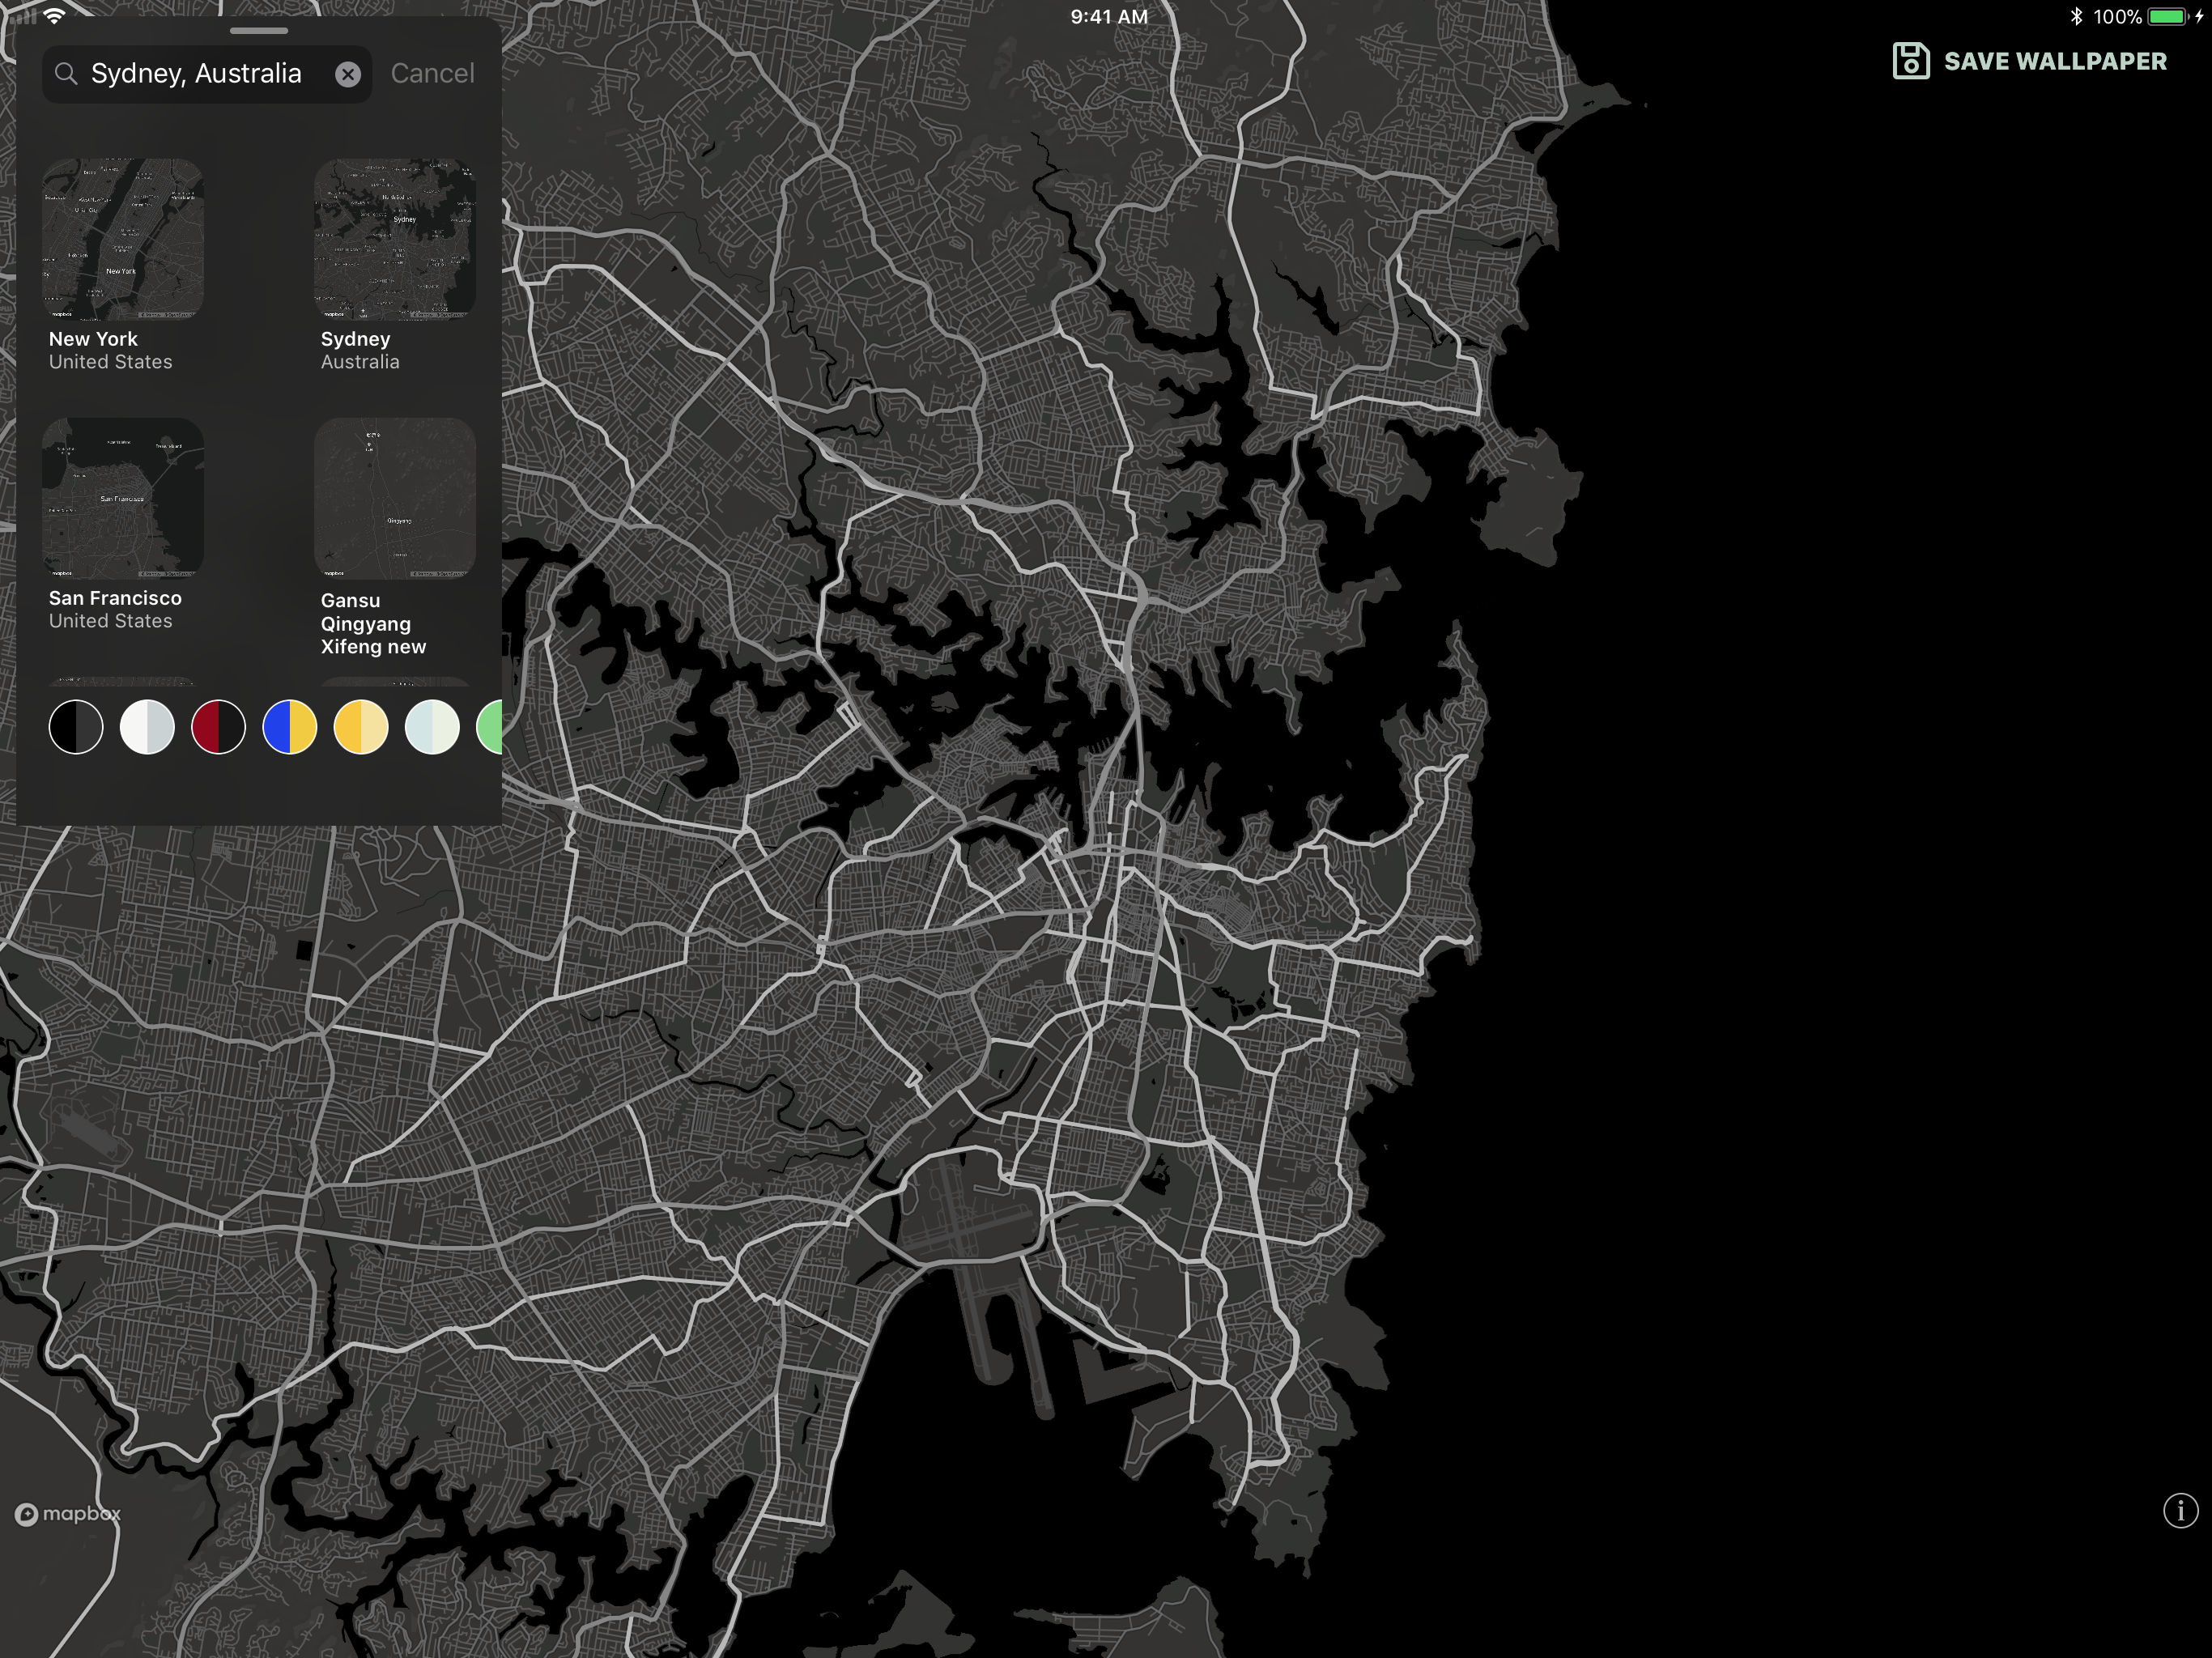This screenshot has height=1658, width=2212.
Task: Select the San Francisco map thumbnail
Action: [123, 498]
